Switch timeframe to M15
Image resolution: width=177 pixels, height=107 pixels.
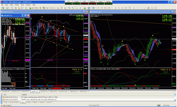[x=105, y=8]
